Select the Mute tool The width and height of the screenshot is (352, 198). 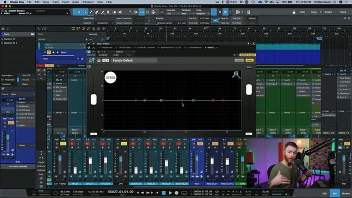coord(108,12)
